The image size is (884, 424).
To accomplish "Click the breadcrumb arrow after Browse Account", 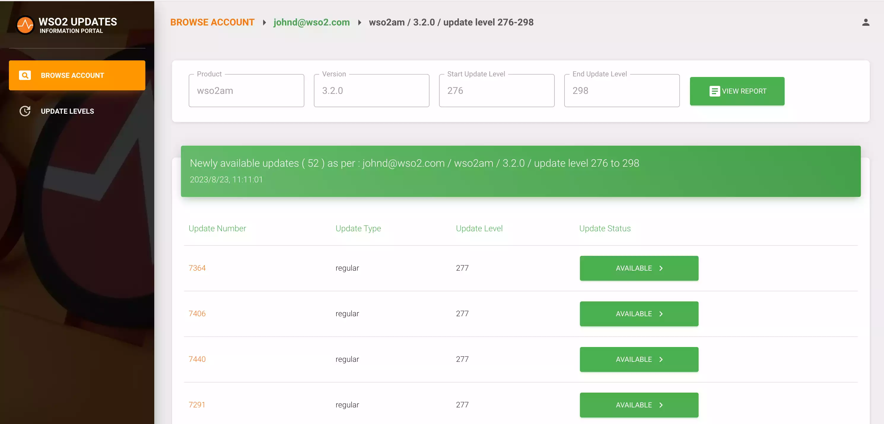I will 264,22.
